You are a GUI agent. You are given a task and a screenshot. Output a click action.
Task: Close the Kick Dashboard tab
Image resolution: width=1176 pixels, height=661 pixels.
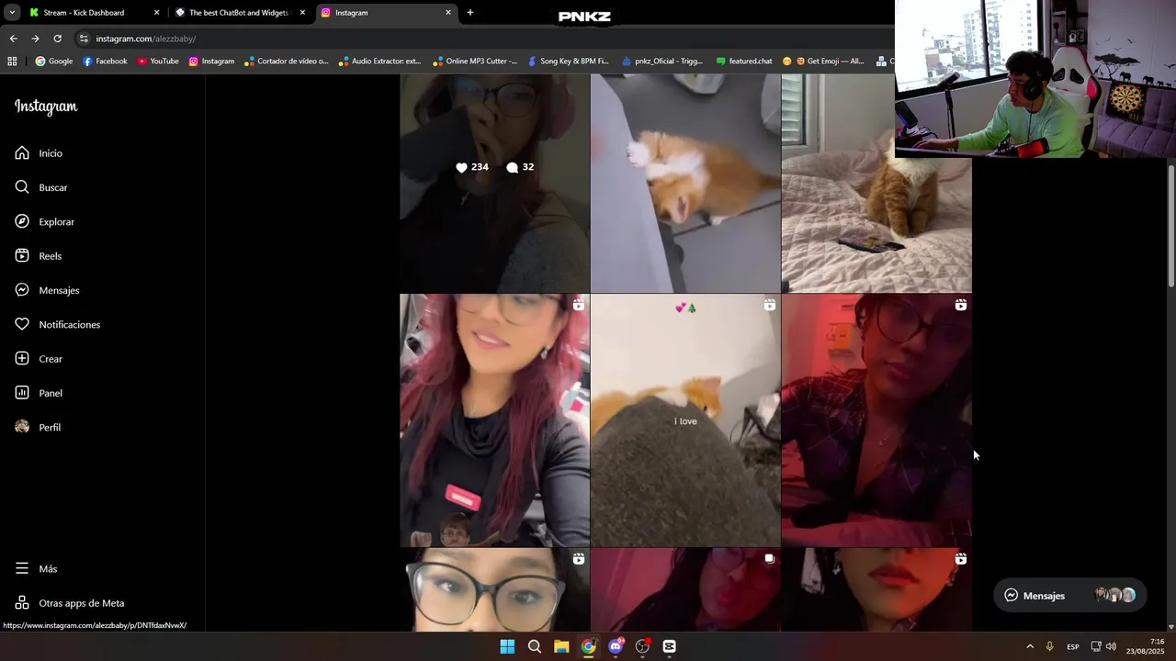(156, 13)
